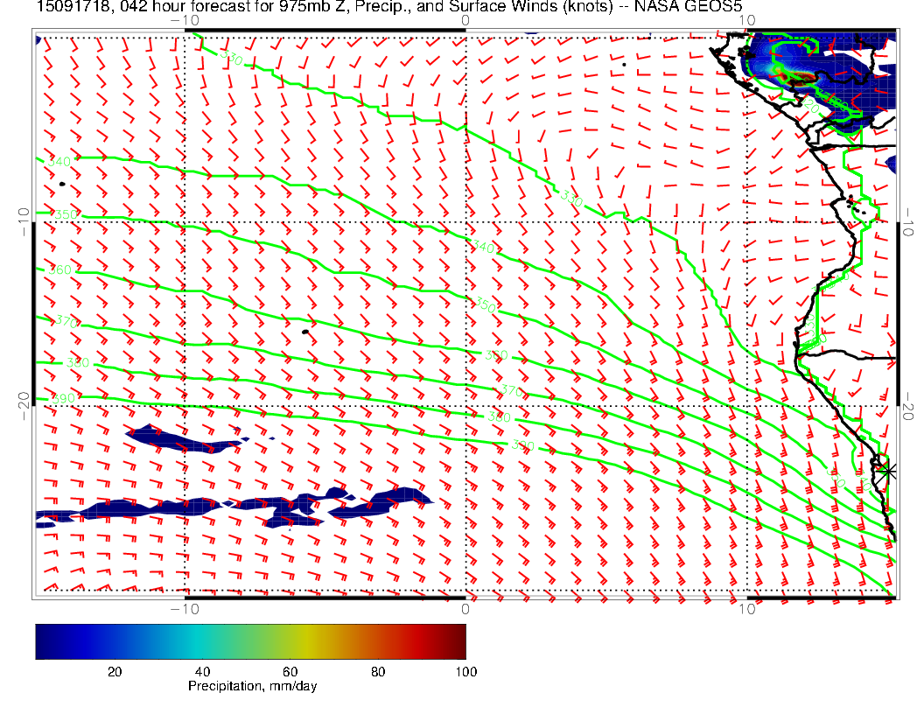Select the 360 contour label in the map center
This screenshot has height=714, width=924.
click(x=496, y=355)
